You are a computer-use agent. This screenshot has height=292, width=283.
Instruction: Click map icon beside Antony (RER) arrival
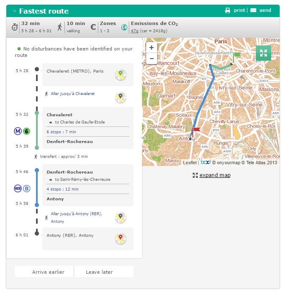click(121, 239)
